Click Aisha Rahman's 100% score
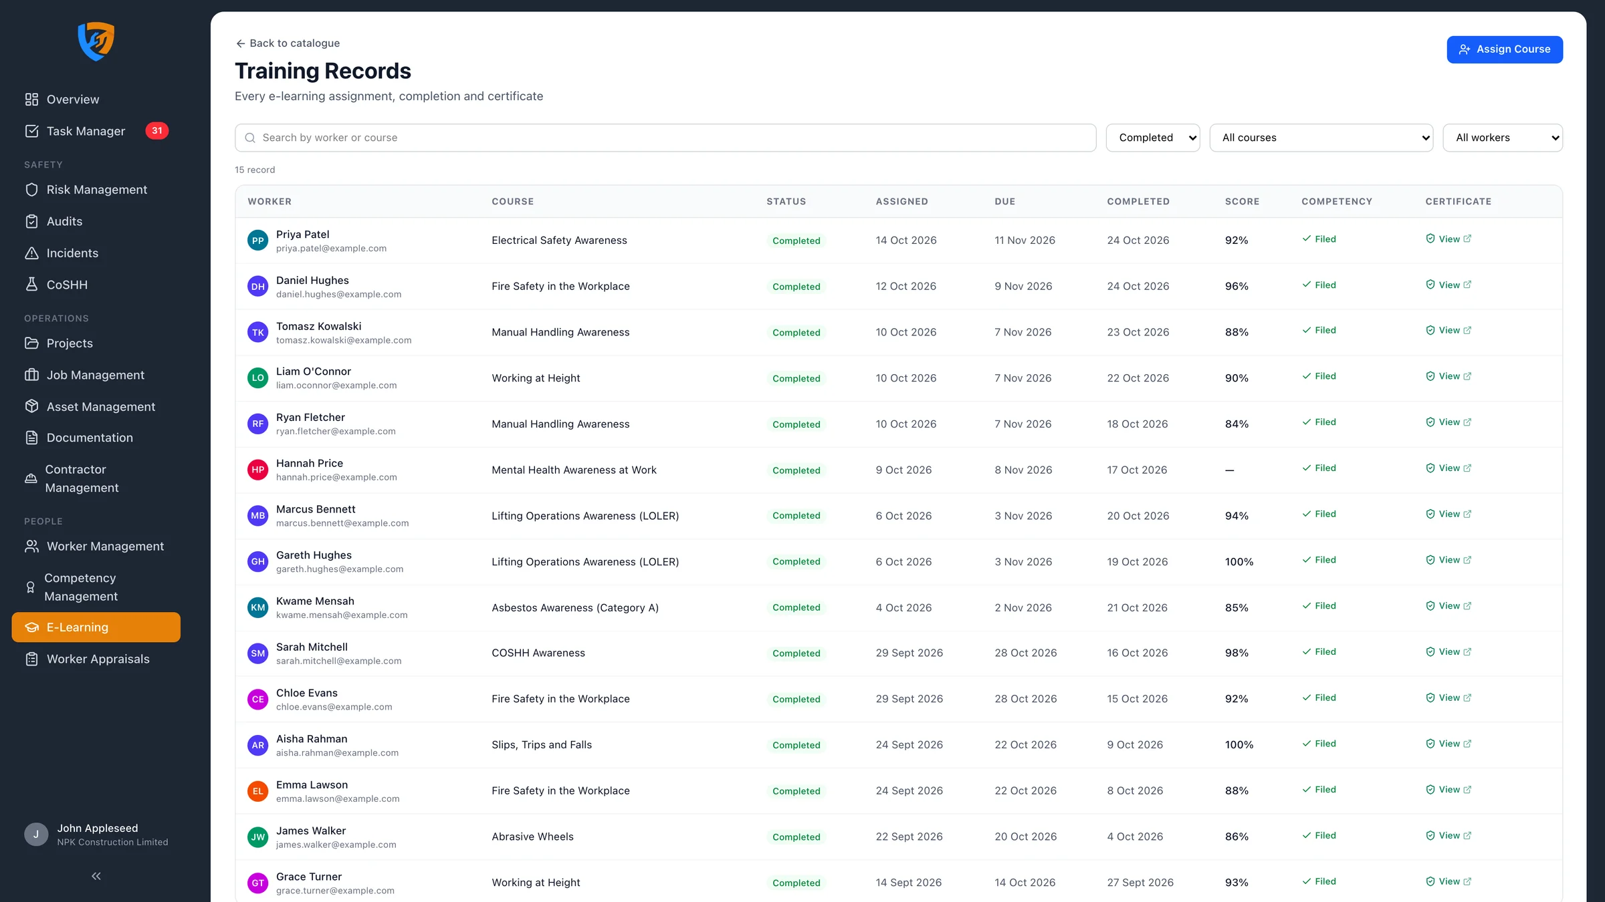Image resolution: width=1605 pixels, height=902 pixels. click(1239, 745)
